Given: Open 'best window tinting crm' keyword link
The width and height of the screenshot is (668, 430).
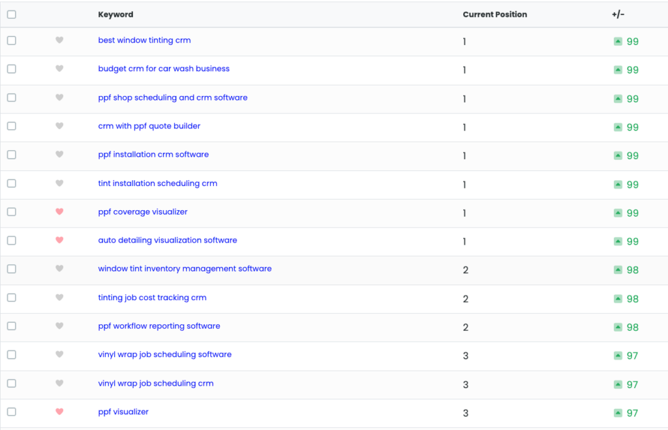Looking at the screenshot, I should coord(144,40).
